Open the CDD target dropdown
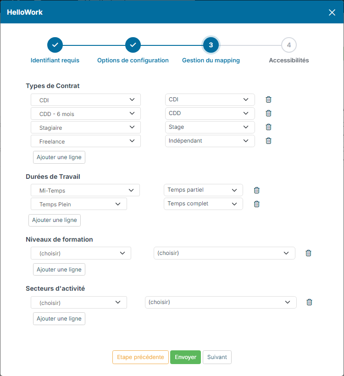 pos(210,113)
